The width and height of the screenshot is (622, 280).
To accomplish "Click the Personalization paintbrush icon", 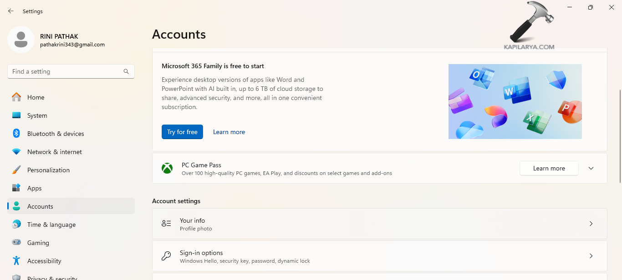I will (x=16, y=170).
